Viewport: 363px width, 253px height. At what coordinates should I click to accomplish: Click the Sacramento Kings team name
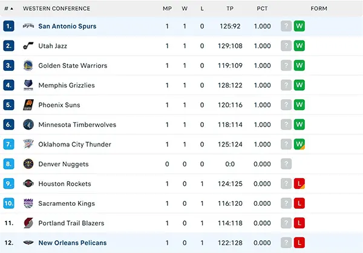[67, 203]
